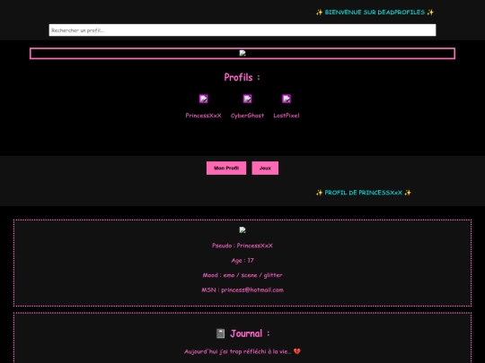
Task: Click the broken profile picture above Pseudo
Action: [242, 229]
